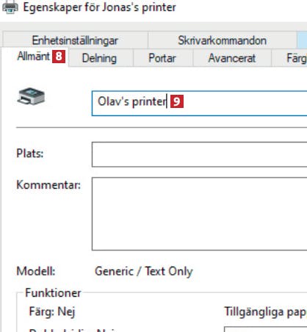Click the Generic / Text Only model text
Image resolution: width=307 pixels, height=332 pixels.
point(144,271)
